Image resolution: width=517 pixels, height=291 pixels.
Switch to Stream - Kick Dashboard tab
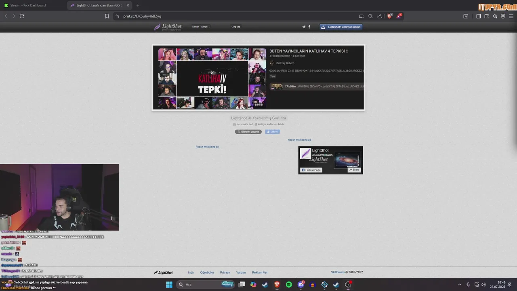tap(33, 5)
